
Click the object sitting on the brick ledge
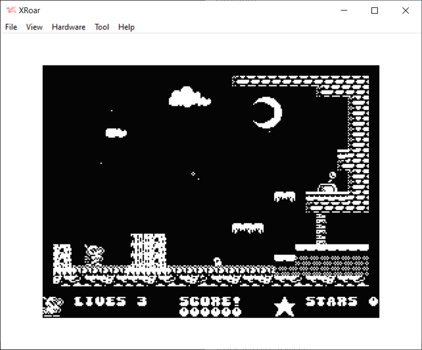328,184
